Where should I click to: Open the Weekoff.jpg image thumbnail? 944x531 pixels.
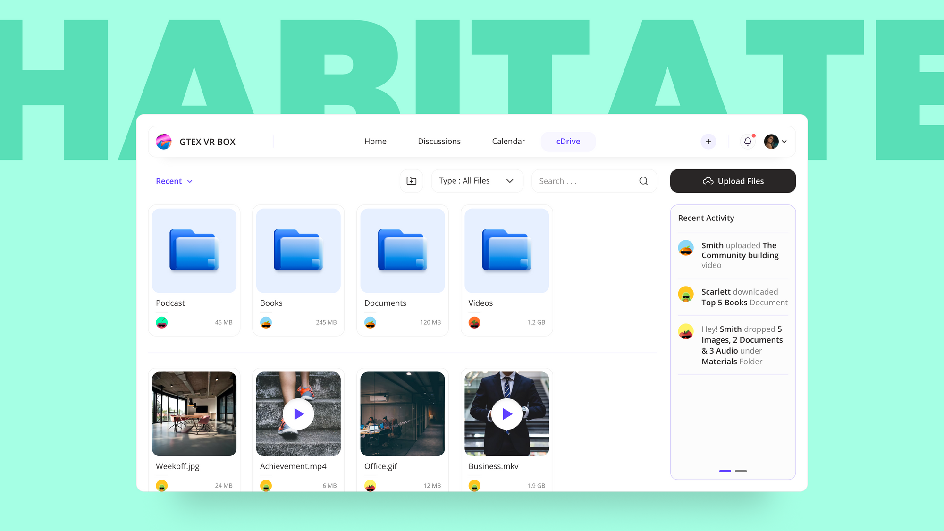[x=194, y=414]
